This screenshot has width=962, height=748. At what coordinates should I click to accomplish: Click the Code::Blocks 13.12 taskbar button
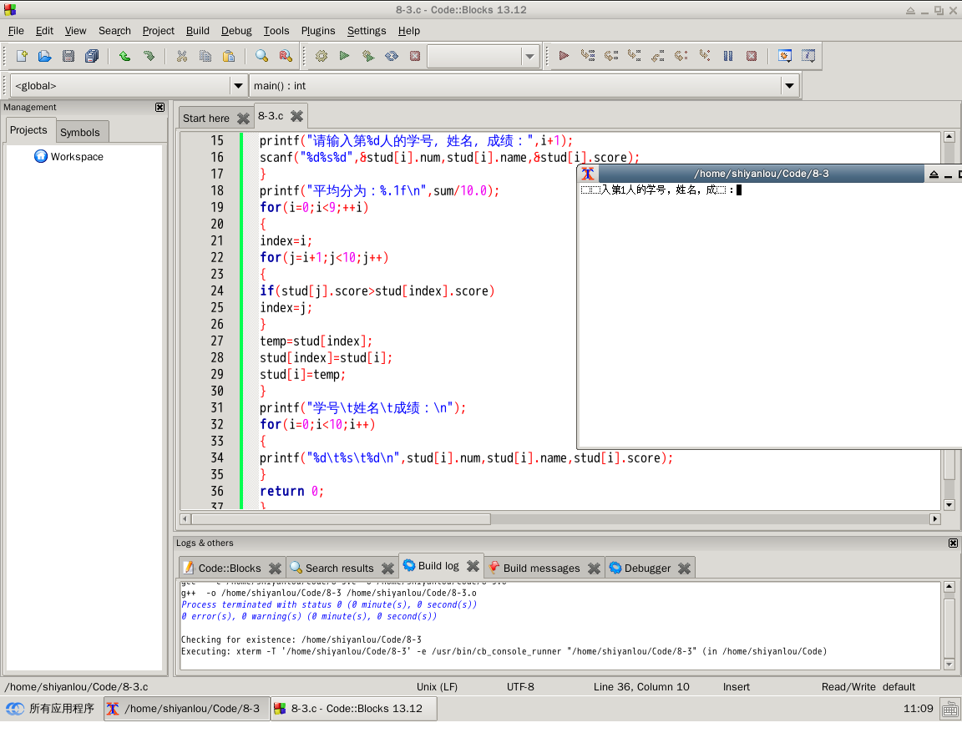pyautogui.click(x=355, y=709)
